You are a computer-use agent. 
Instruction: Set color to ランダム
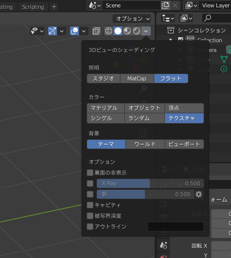pos(144,118)
